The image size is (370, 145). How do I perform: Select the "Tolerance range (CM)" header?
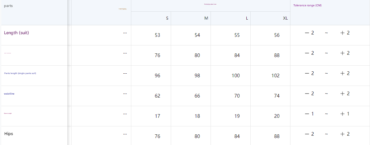click(307, 5)
